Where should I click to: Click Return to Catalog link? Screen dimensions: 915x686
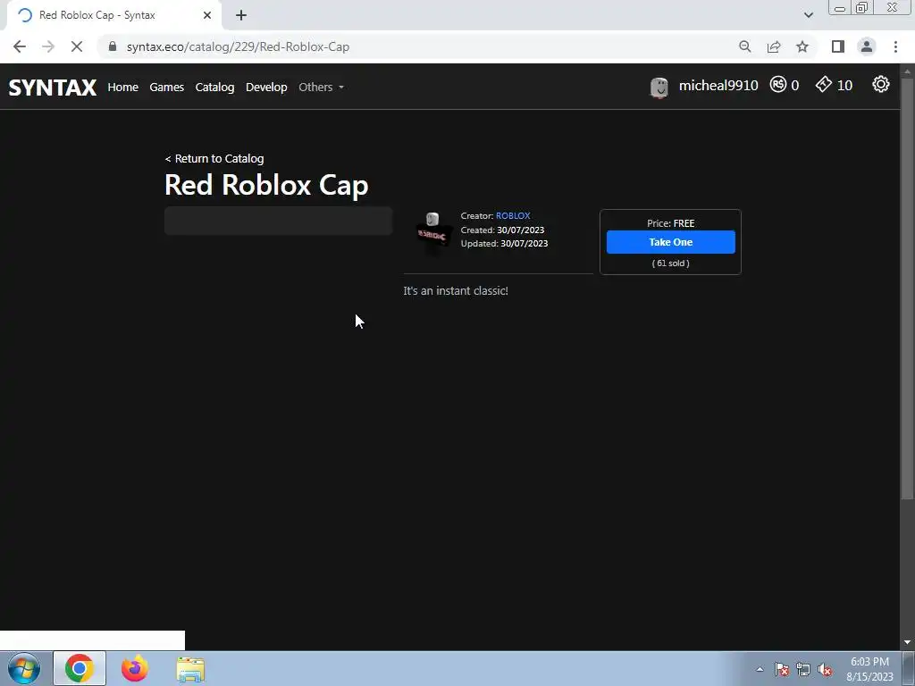[x=214, y=159]
